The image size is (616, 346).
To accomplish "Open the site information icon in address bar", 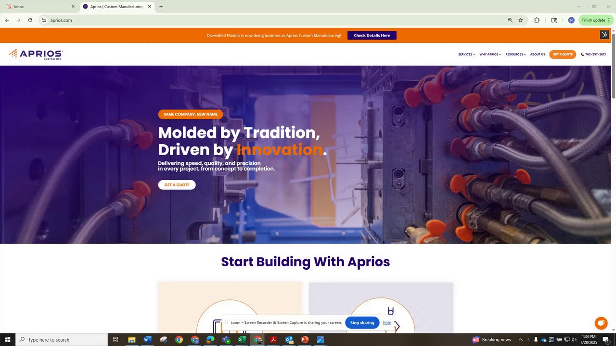I will [x=44, y=20].
